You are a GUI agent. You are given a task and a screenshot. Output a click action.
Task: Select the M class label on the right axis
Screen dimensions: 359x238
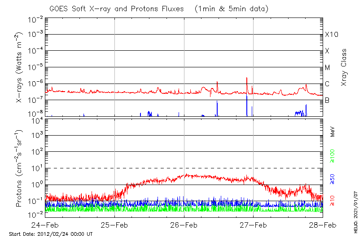[x=328, y=68]
